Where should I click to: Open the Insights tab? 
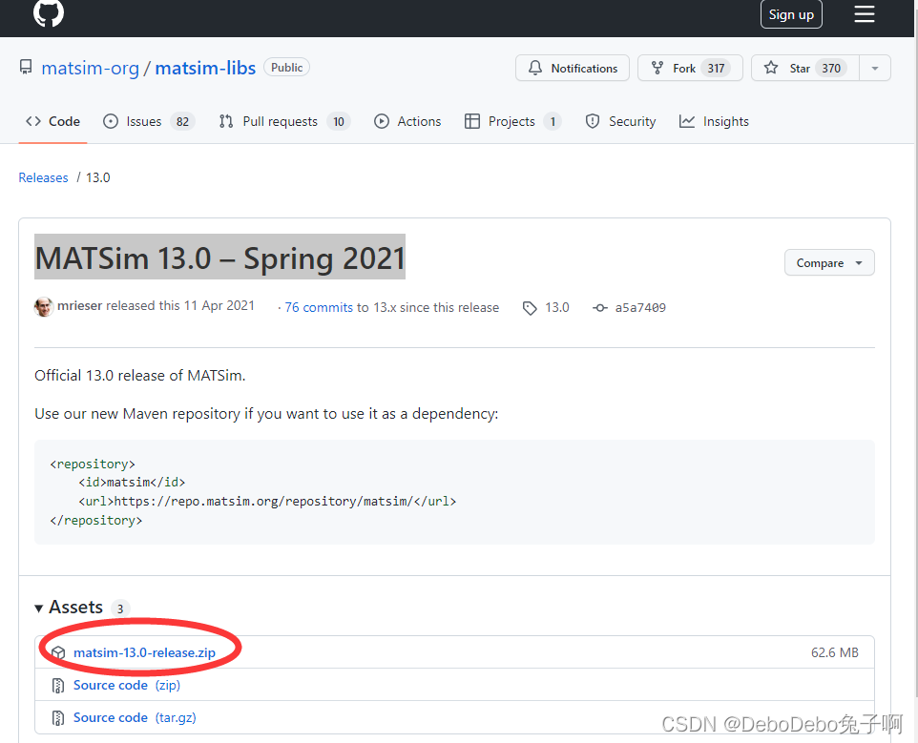[x=714, y=121]
